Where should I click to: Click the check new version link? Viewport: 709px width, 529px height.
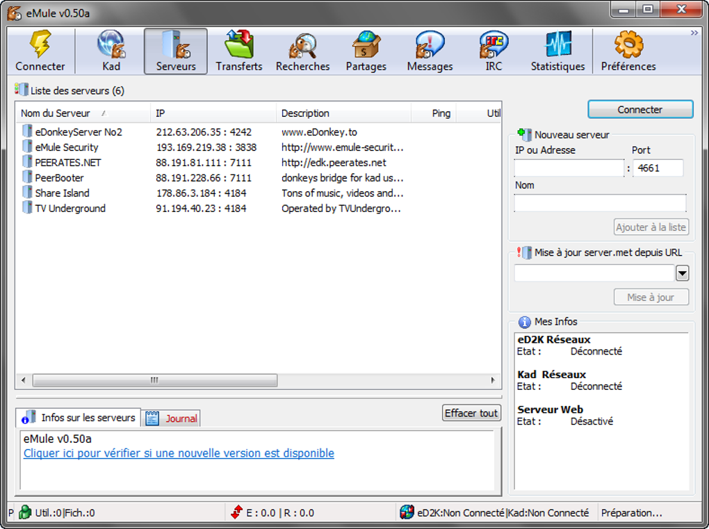(x=179, y=453)
